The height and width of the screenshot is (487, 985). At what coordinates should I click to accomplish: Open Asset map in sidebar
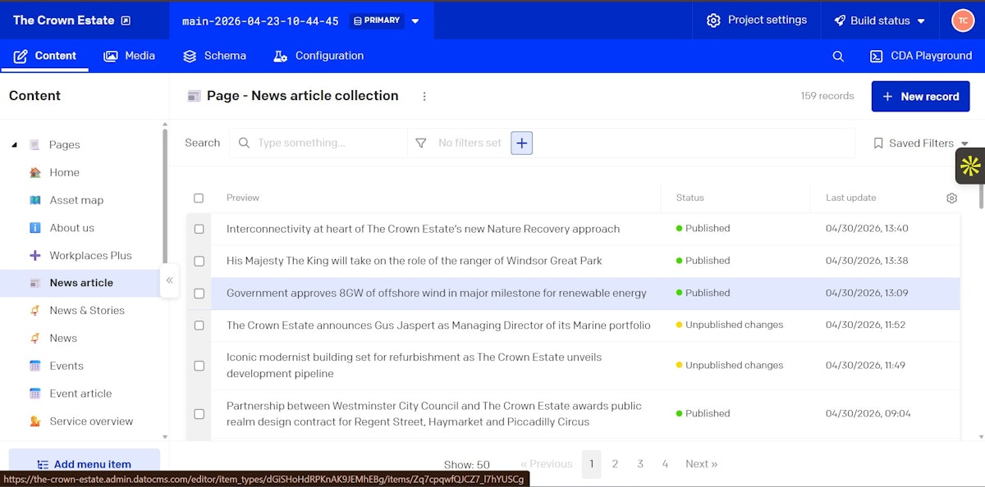76,200
